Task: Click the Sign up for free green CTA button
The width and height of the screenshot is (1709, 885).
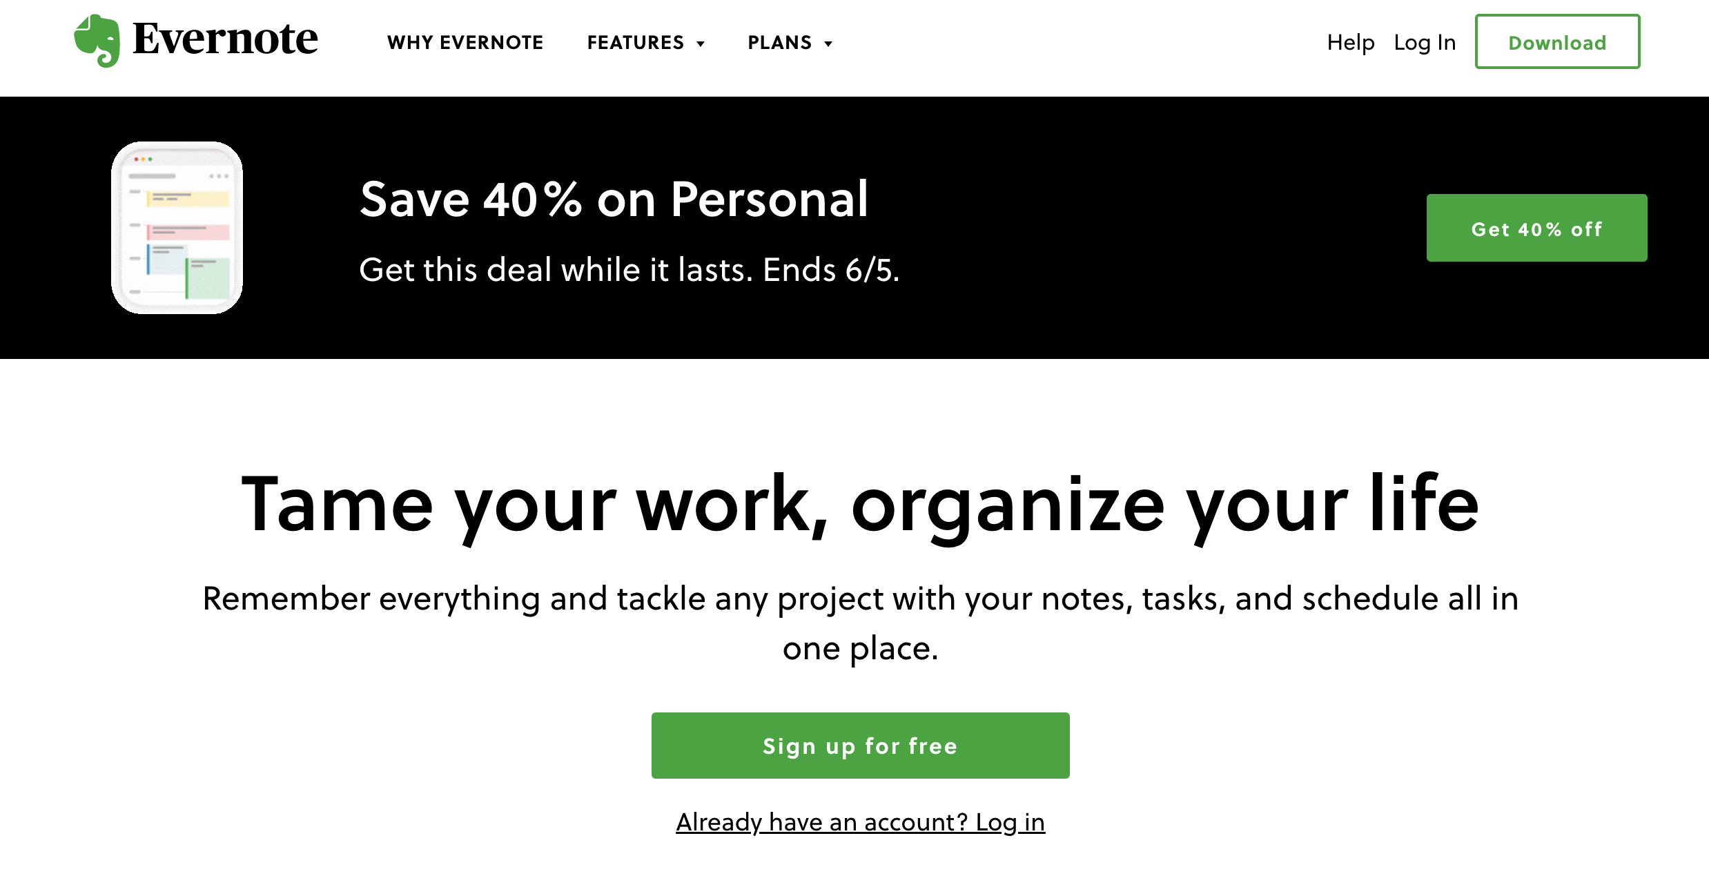Action: click(x=861, y=744)
